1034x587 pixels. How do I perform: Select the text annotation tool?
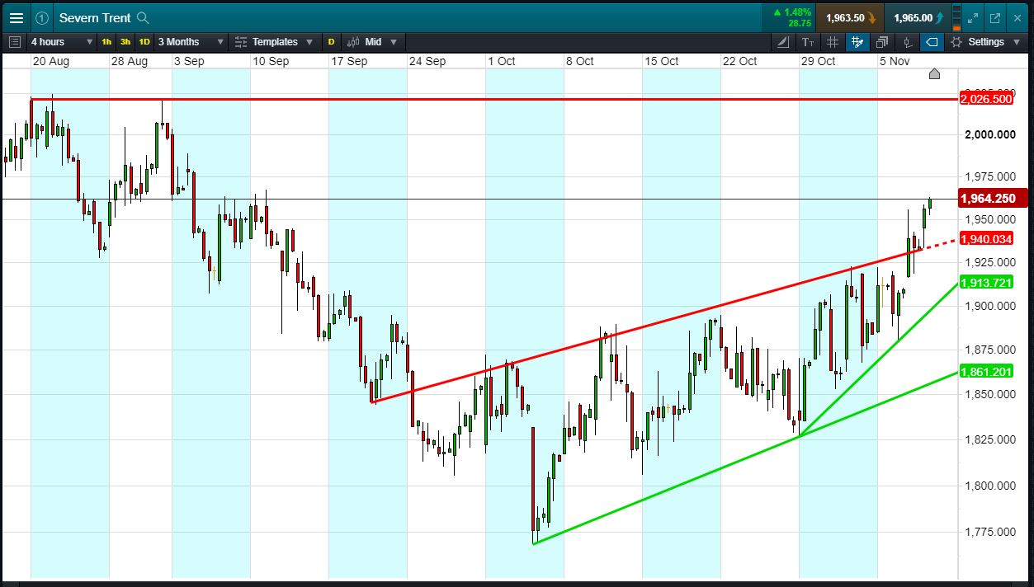pyautogui.click(x=808, y=42)
